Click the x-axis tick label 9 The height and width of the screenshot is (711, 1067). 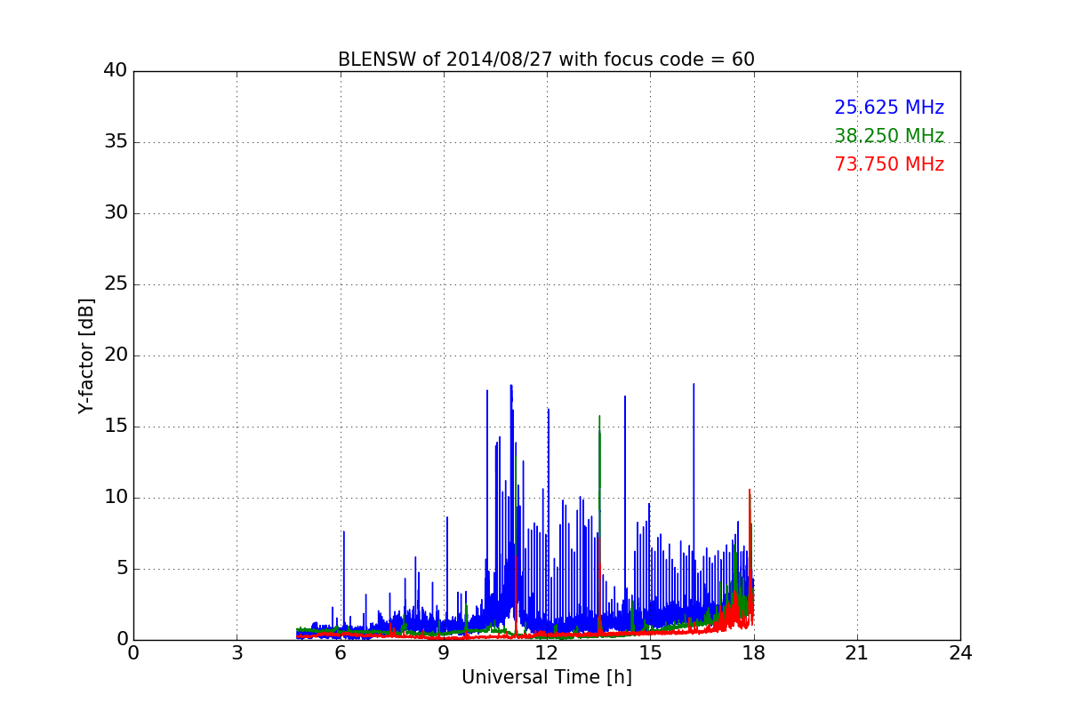tap(443, 652)
